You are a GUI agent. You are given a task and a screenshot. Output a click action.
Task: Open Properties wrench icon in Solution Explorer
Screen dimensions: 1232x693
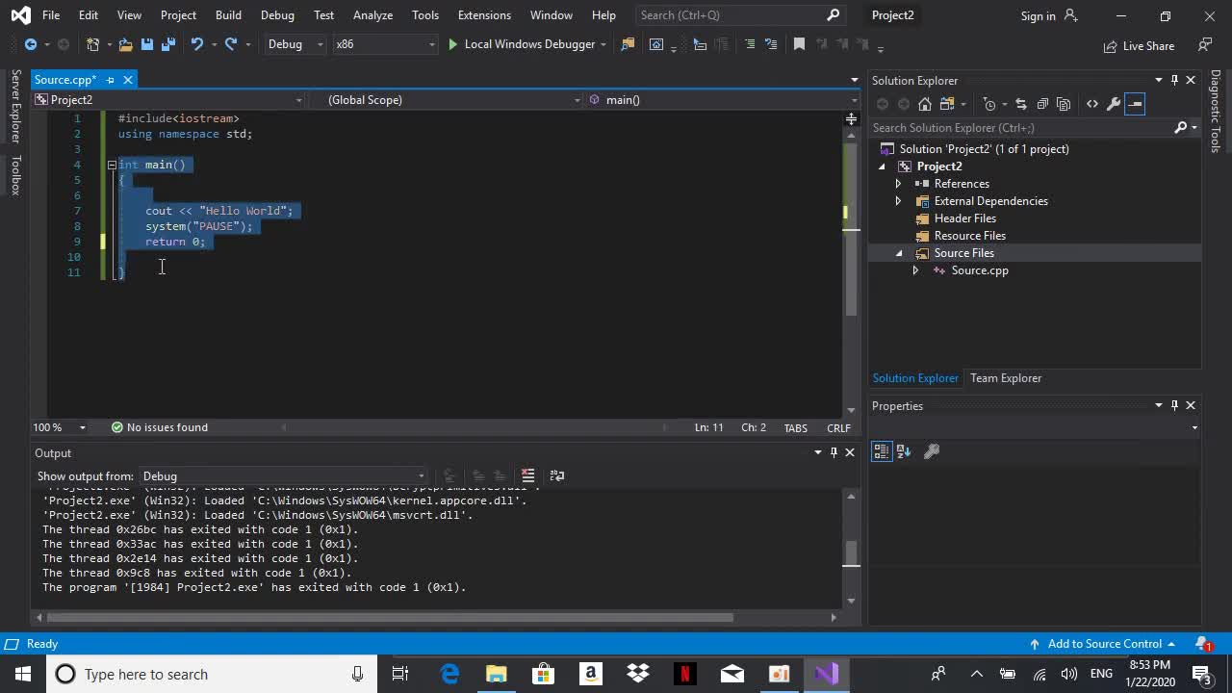(1114, 104)
